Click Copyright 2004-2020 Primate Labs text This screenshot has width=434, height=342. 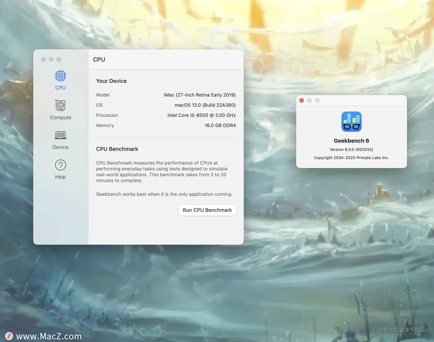click(351, 158)
